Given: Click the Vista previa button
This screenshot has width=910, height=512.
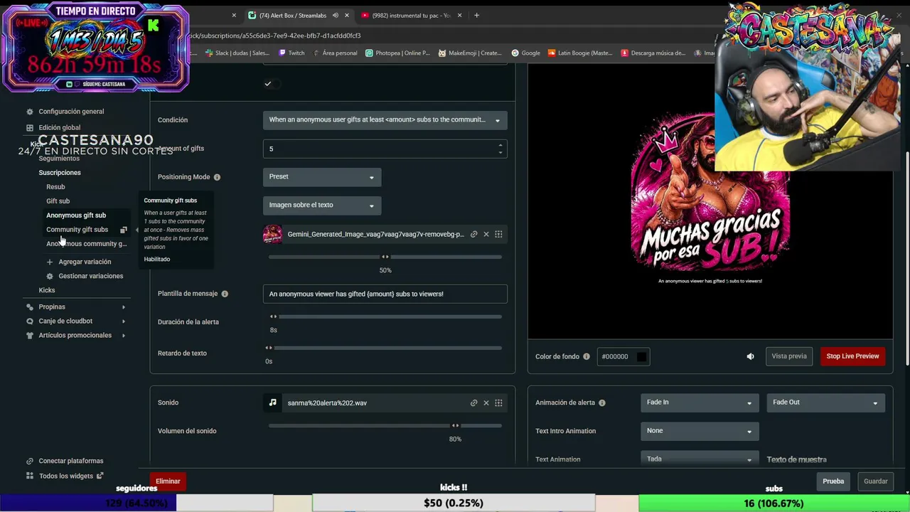Looking at the screenshot, I should [789, 356].
